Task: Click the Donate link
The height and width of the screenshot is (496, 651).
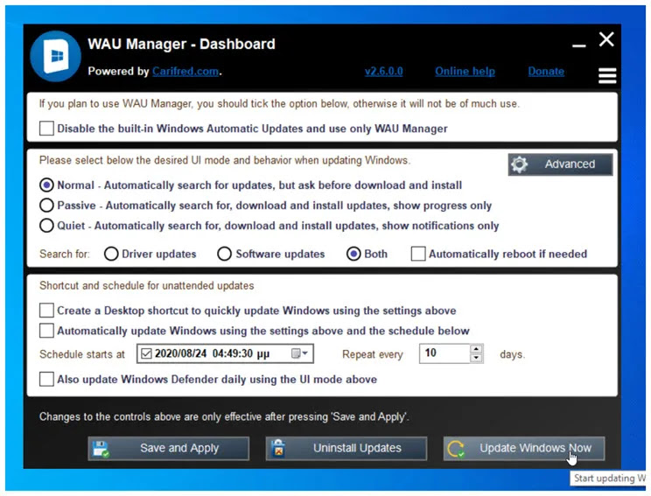Action: (x=546, y=72)
